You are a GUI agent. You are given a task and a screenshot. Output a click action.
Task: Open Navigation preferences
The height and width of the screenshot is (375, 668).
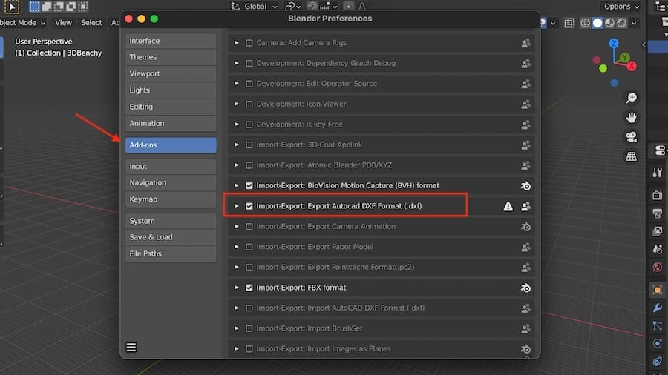[171, 182]
